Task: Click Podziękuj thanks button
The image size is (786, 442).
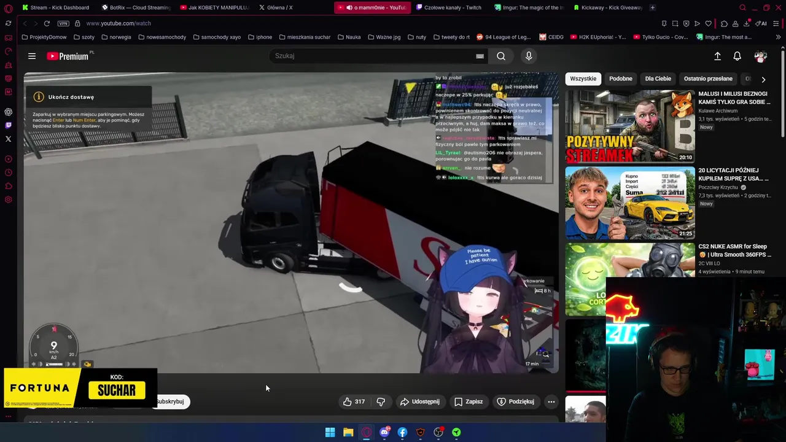Action: click(516, 401)
